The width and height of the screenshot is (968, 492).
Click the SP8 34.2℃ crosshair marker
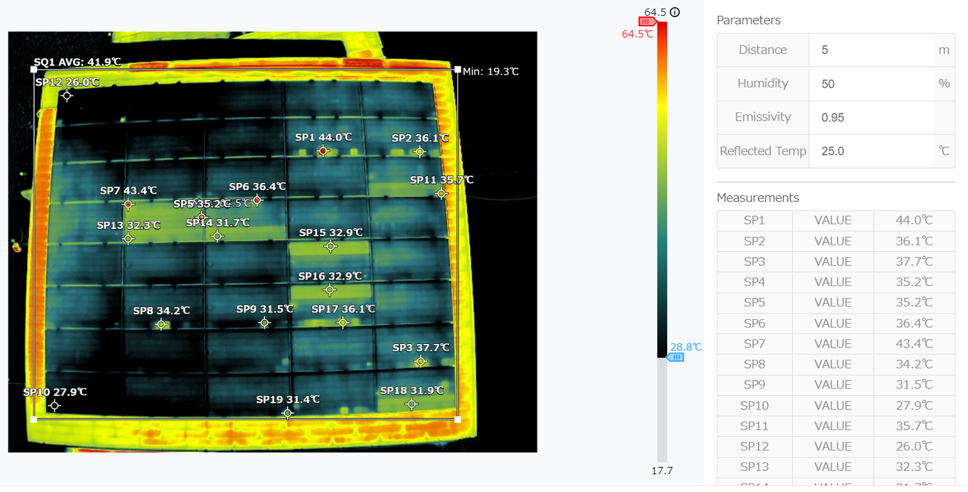161,324
